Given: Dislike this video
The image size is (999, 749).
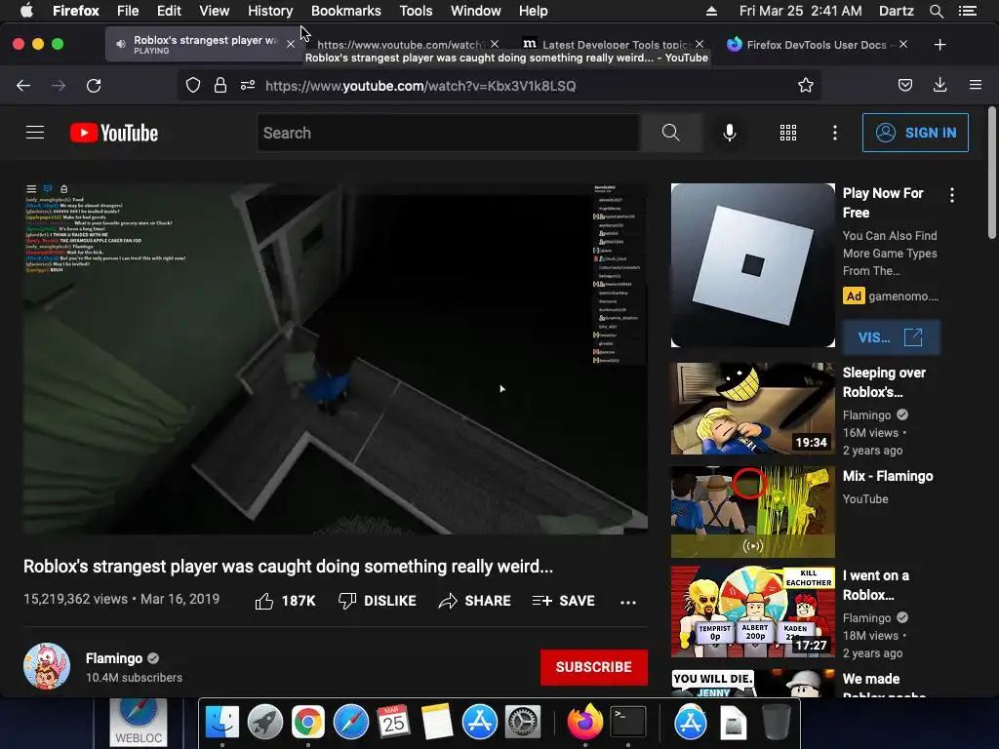Looking at the screenshot, I should [x=377, y=601].
